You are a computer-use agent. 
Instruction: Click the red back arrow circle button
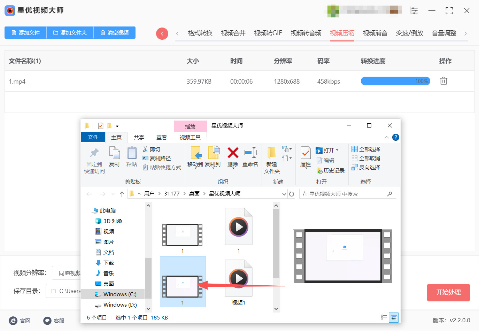coord(162,33)
